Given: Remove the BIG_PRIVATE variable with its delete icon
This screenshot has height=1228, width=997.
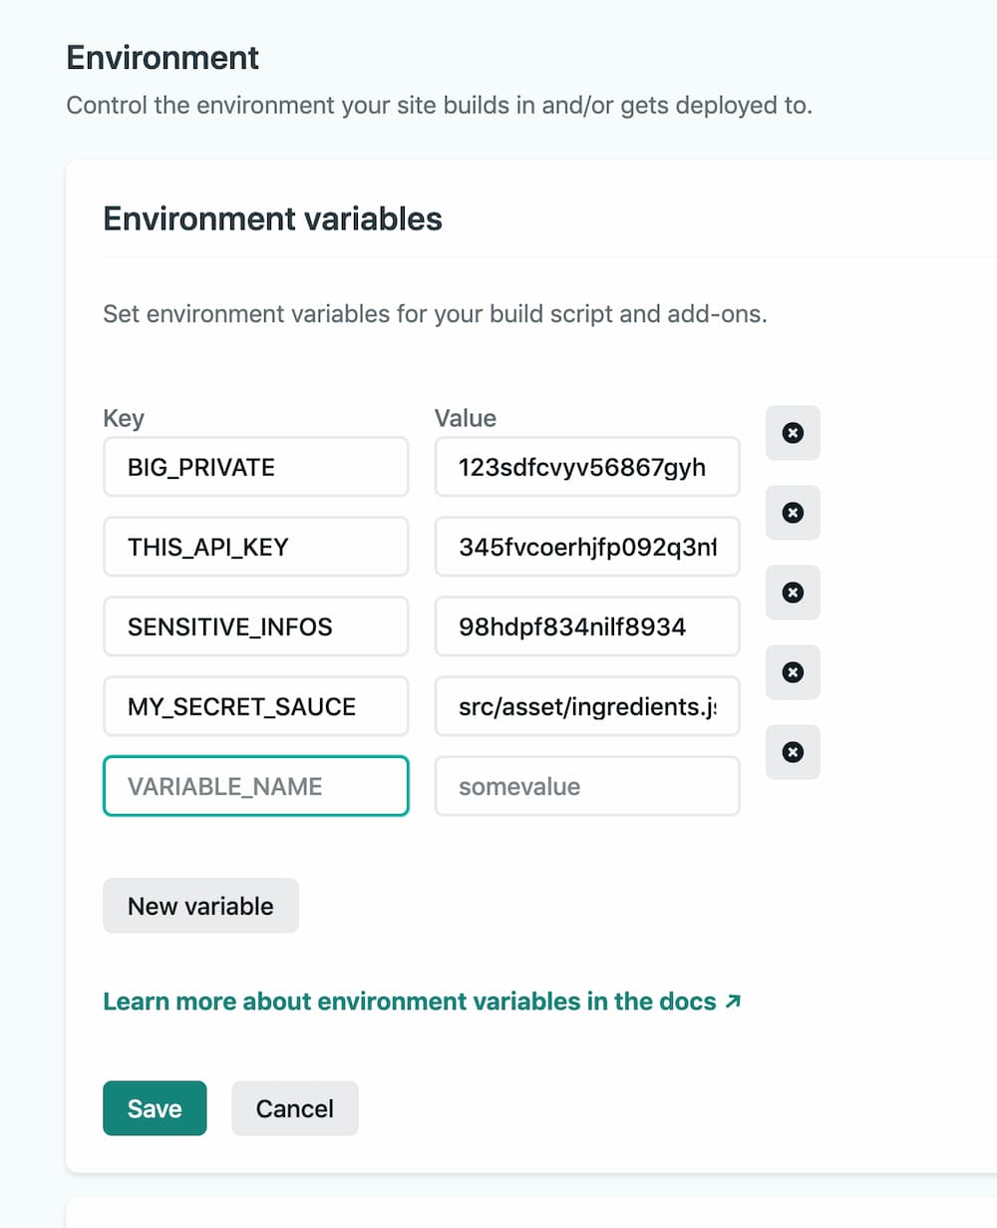Looking at the screenshot, I should tap(793, 433).
